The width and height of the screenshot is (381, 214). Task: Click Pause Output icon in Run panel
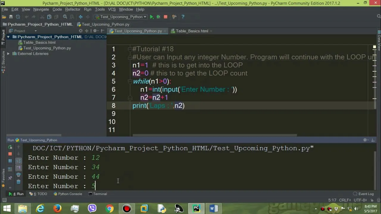[x=10, y=161]
